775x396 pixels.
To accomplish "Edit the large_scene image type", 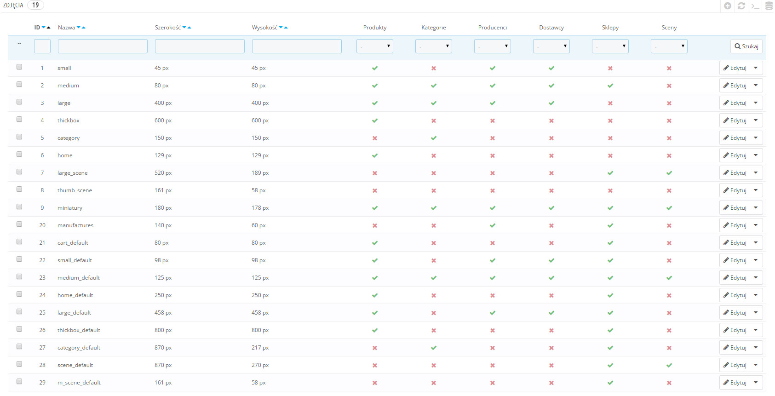I will point(735,173).
